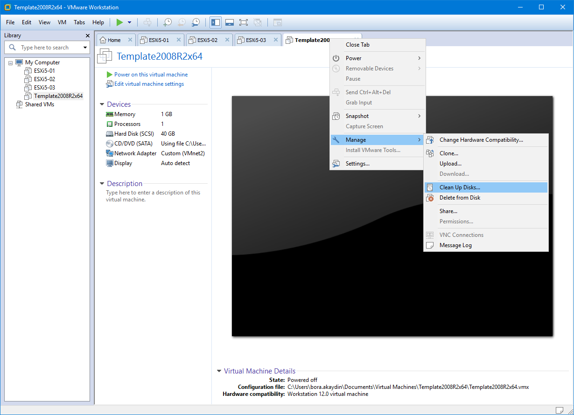Collapse the Devices section header

click(102, 104)
